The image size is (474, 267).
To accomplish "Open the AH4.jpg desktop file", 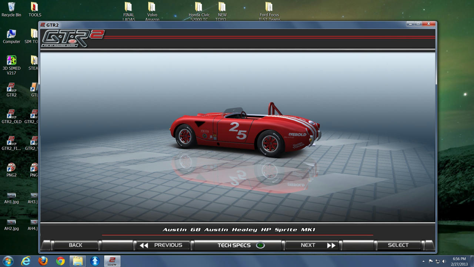I will 33,224.
